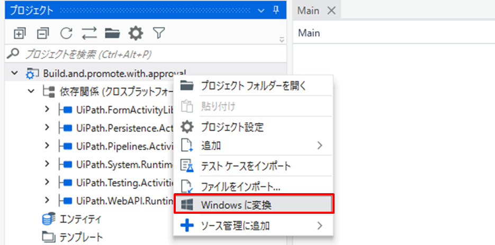Viewport: 495px width, 245px height.
Task: Expand UiPath.Pipelines.Activities dependency
Action: 47,146
